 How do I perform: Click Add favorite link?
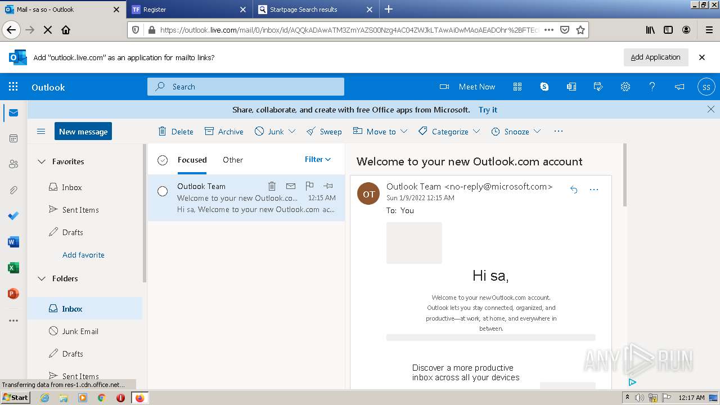[83, 255]
